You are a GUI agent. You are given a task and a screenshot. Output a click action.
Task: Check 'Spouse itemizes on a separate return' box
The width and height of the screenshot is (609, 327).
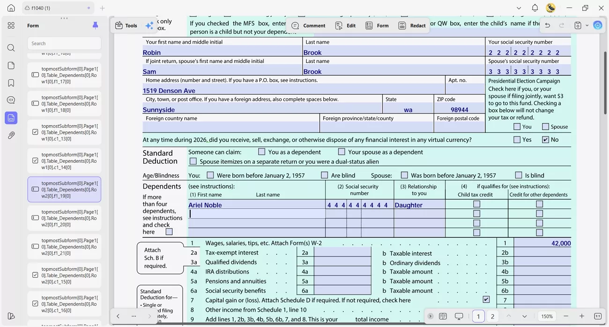pos(193,161)
